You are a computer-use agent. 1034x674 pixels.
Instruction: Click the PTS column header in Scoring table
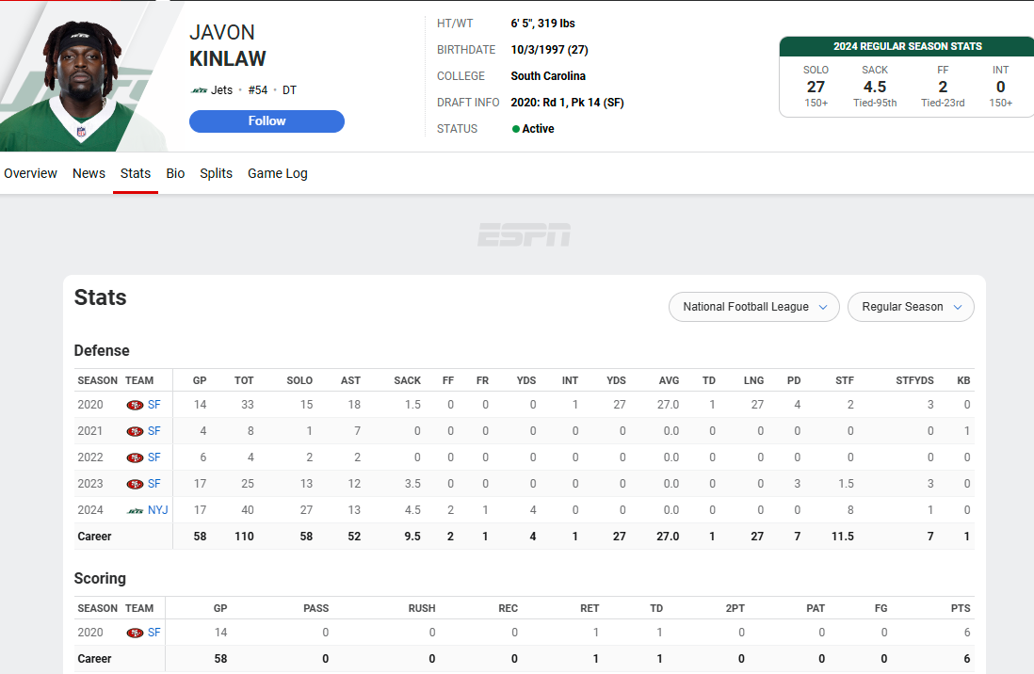tap(961, 608)
